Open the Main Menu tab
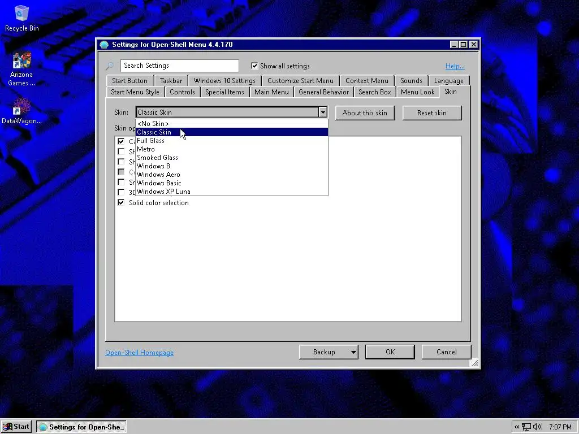Image resolution: width=579 pixels, height=434 pixels. 271,92
